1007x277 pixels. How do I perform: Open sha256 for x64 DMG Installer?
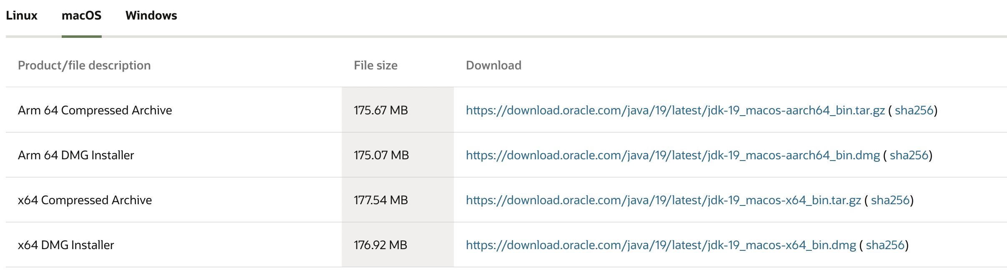tap(885, 245)
